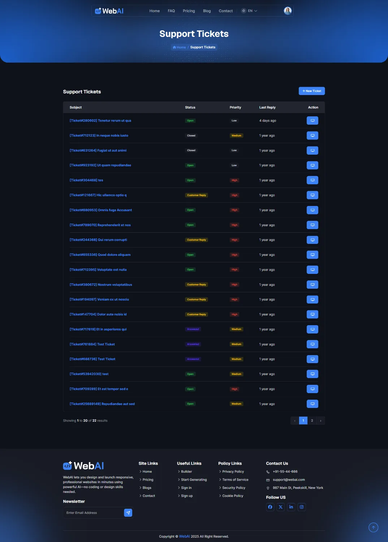View ticket Veniam ex ut nesciu
This screenshot has width=388, height=542.
click(x=312, y=300)
